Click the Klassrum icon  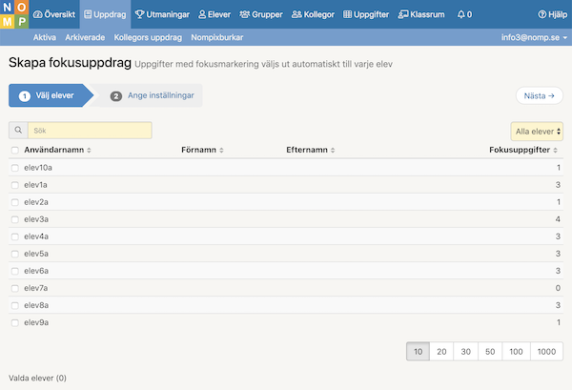click(x=403, y=14)
